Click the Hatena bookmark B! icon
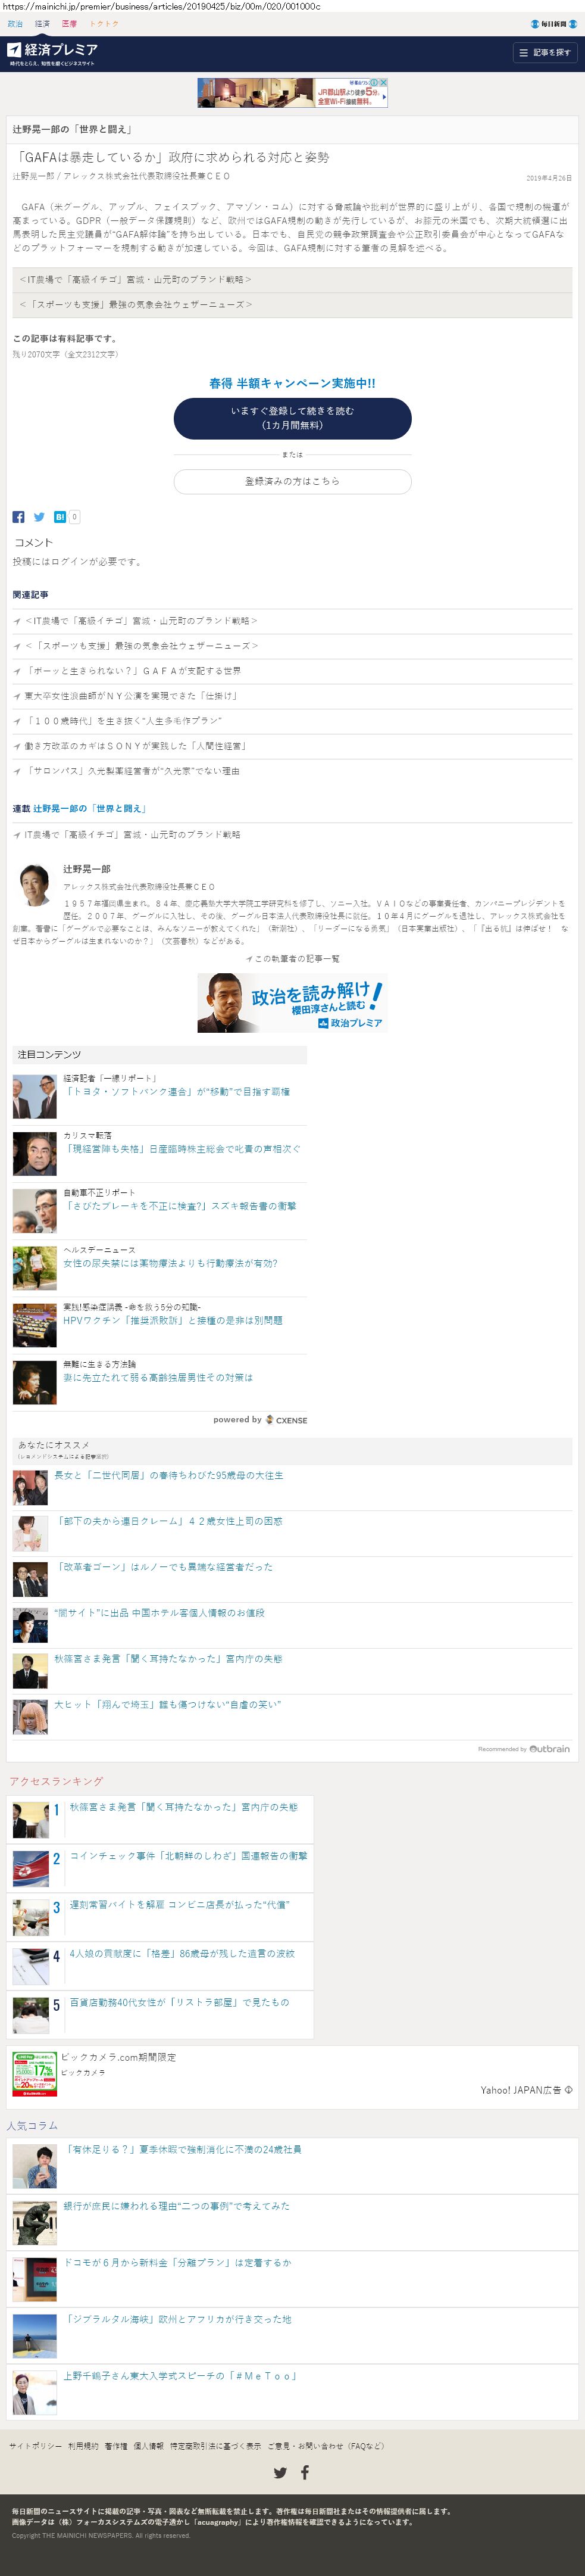The width and height of the screenshot is (585, 2576). (60, 517)
